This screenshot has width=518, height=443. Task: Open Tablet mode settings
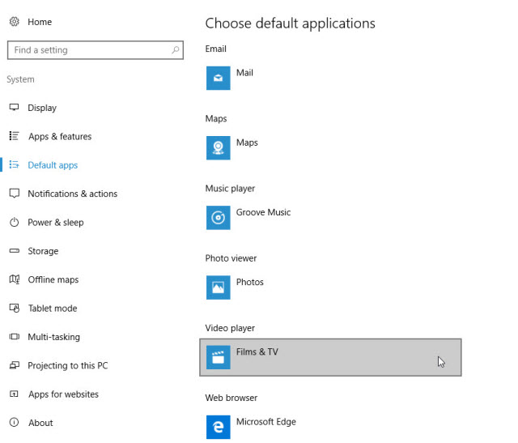pos(53,309)
